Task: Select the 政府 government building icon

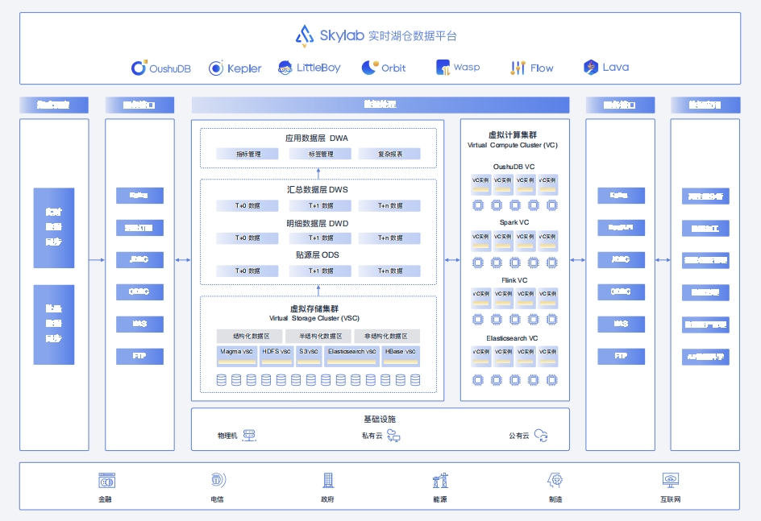Action: click(x=328, y=480)
